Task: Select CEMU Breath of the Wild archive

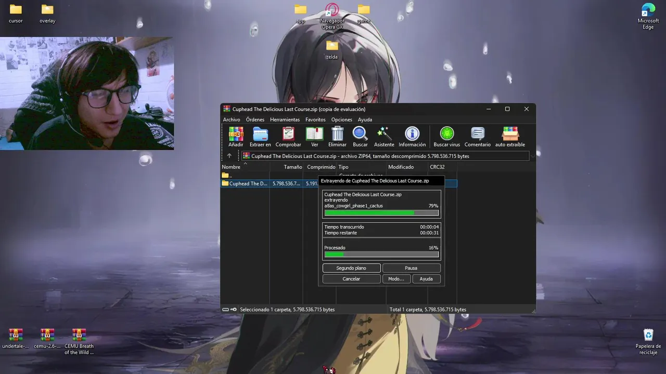Action: coord(79,341)
